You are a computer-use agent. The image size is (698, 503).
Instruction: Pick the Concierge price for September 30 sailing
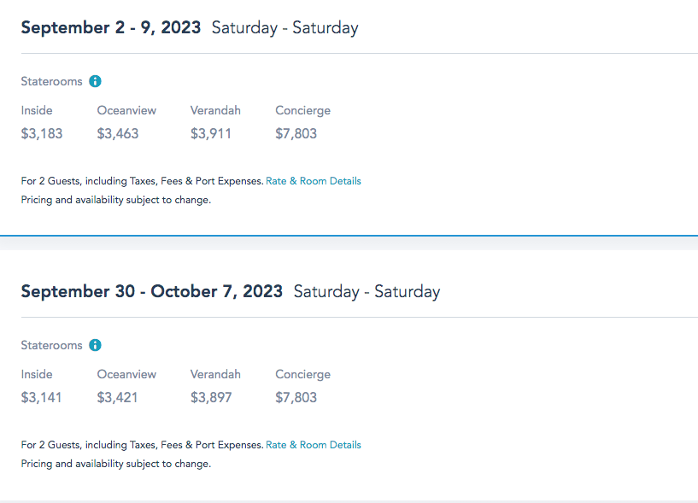tap(296, 397)
